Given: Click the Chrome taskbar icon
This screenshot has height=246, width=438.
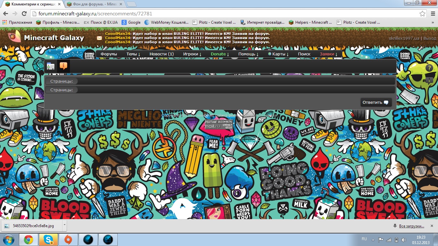Looking at the screenshot, I should 29,240.
